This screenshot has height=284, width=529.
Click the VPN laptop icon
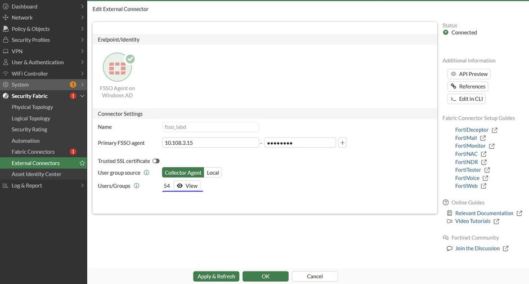[x=6, y=51]
